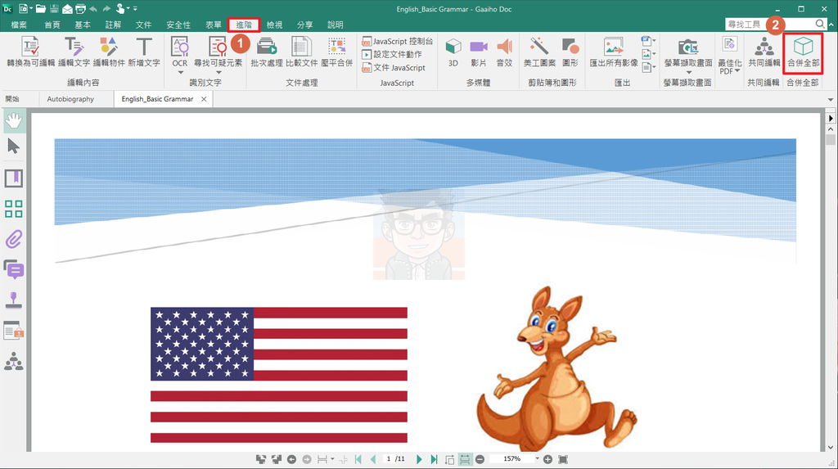Switch to the 安全性 security tab
Screen dimensions: 838x469
[x=178, y=25]
